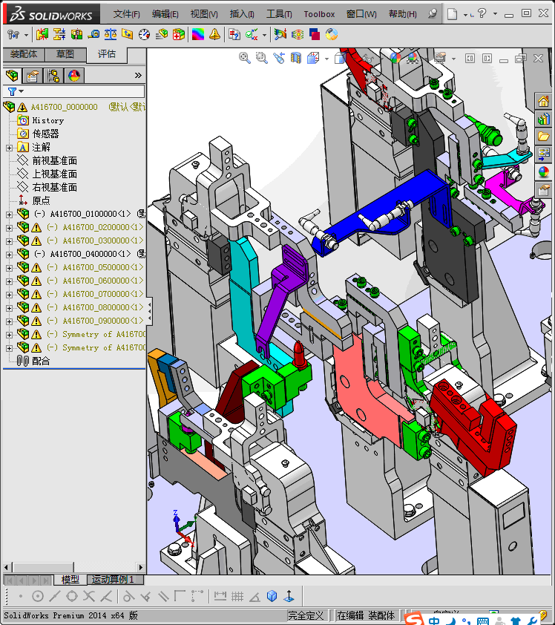
Task: Open the Mass Properties scales icon
Action: [x=111, y=35]
